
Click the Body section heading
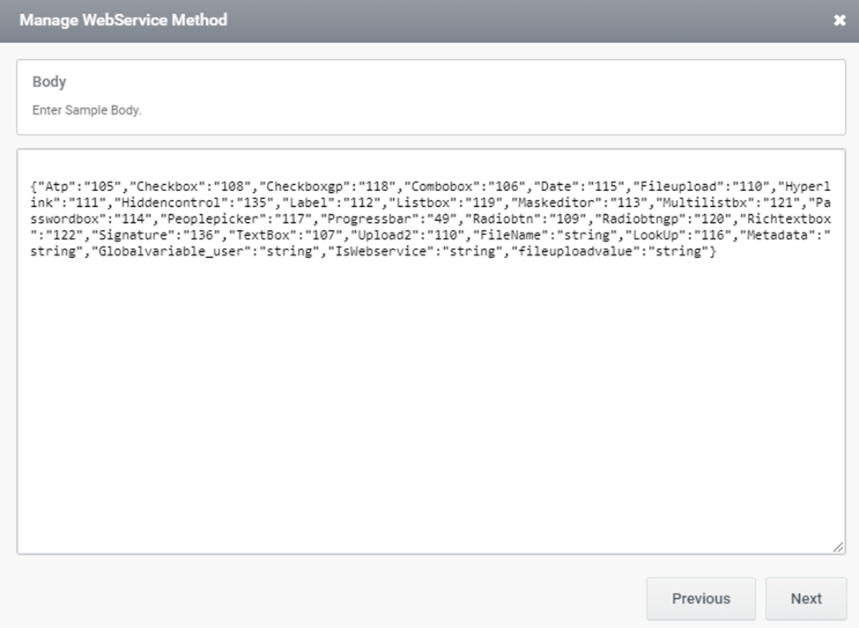[x=49, y=82]
